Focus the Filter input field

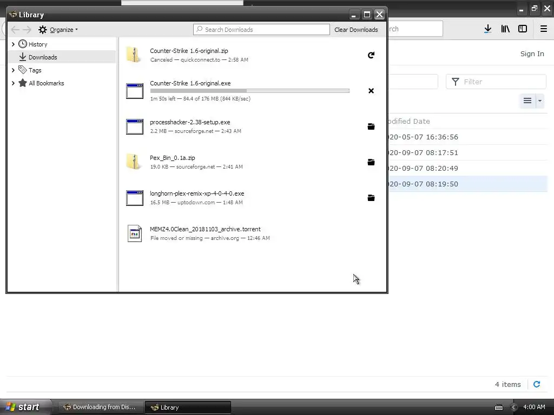click(496, 82)
